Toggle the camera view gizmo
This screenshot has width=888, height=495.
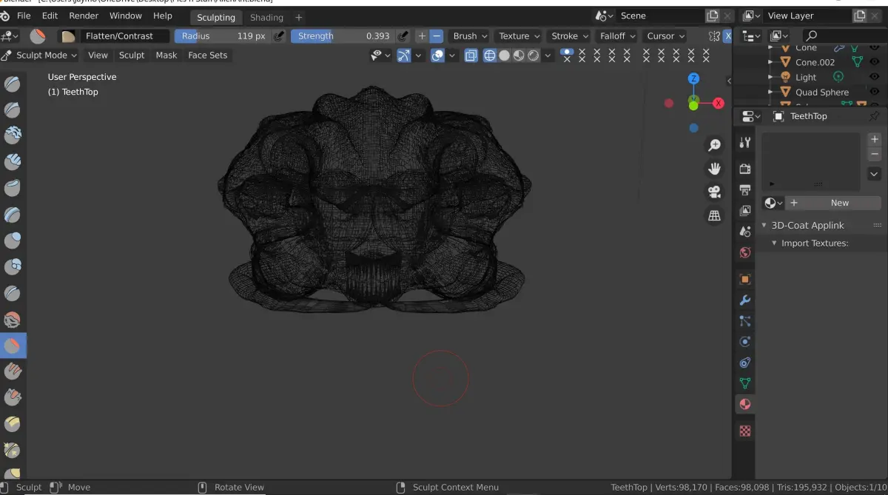714,192
